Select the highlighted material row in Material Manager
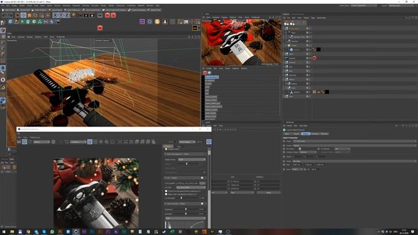 212,77
